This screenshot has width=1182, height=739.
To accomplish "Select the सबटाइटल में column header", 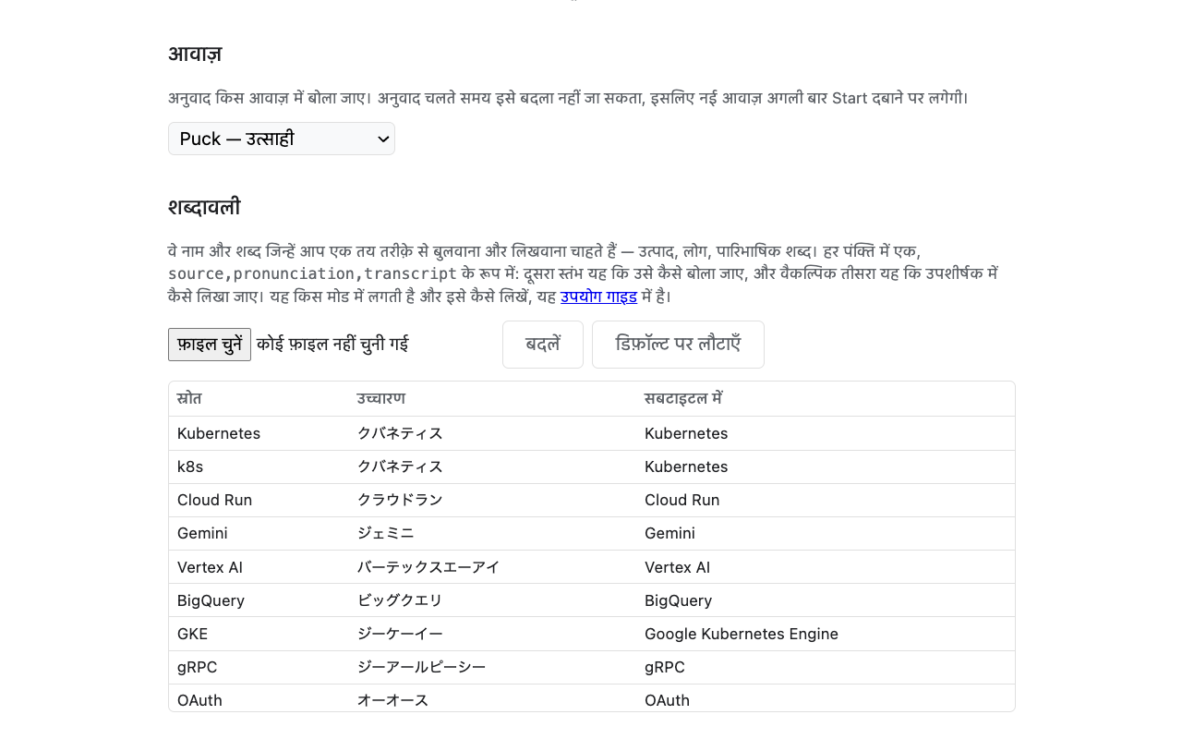I will [x=826, y=399].
